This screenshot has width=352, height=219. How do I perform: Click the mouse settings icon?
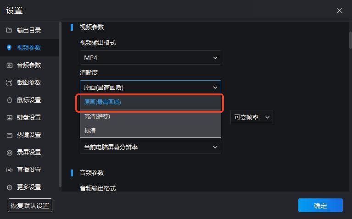[9, 100]
